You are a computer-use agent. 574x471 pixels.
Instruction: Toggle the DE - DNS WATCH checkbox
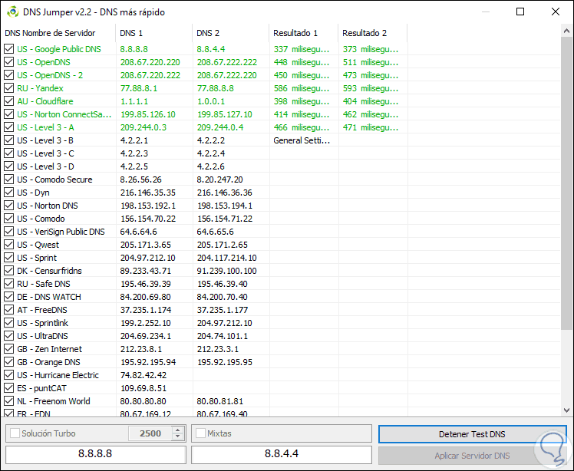point(8,297)
